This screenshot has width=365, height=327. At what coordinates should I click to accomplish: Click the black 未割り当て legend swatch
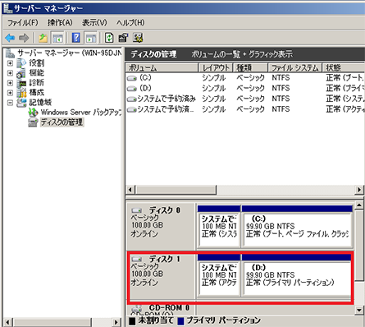tap(132, 320)
